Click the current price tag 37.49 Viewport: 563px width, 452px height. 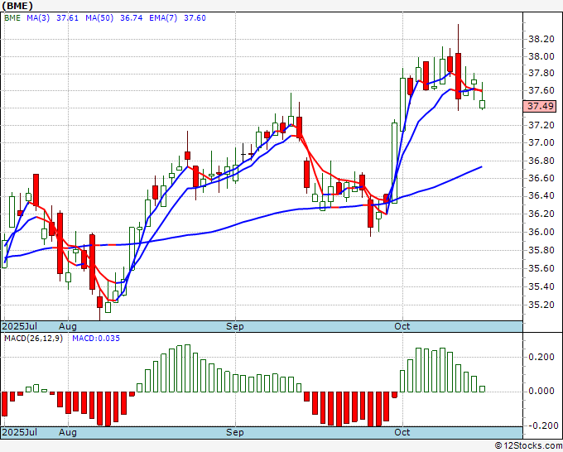[x=540, y=106]
